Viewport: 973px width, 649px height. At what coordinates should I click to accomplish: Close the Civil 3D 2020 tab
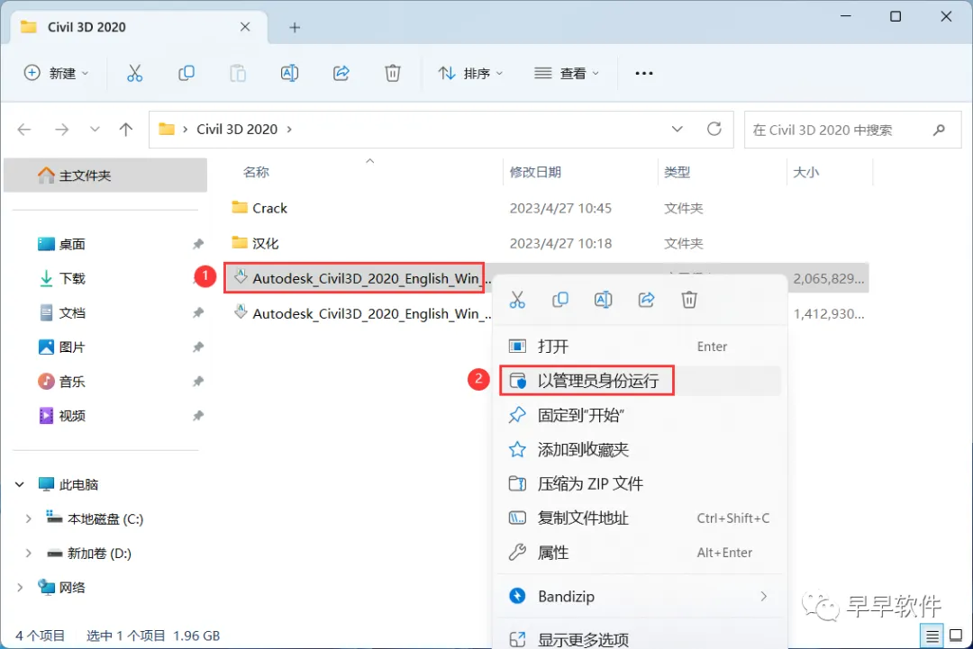pos(245,27)
